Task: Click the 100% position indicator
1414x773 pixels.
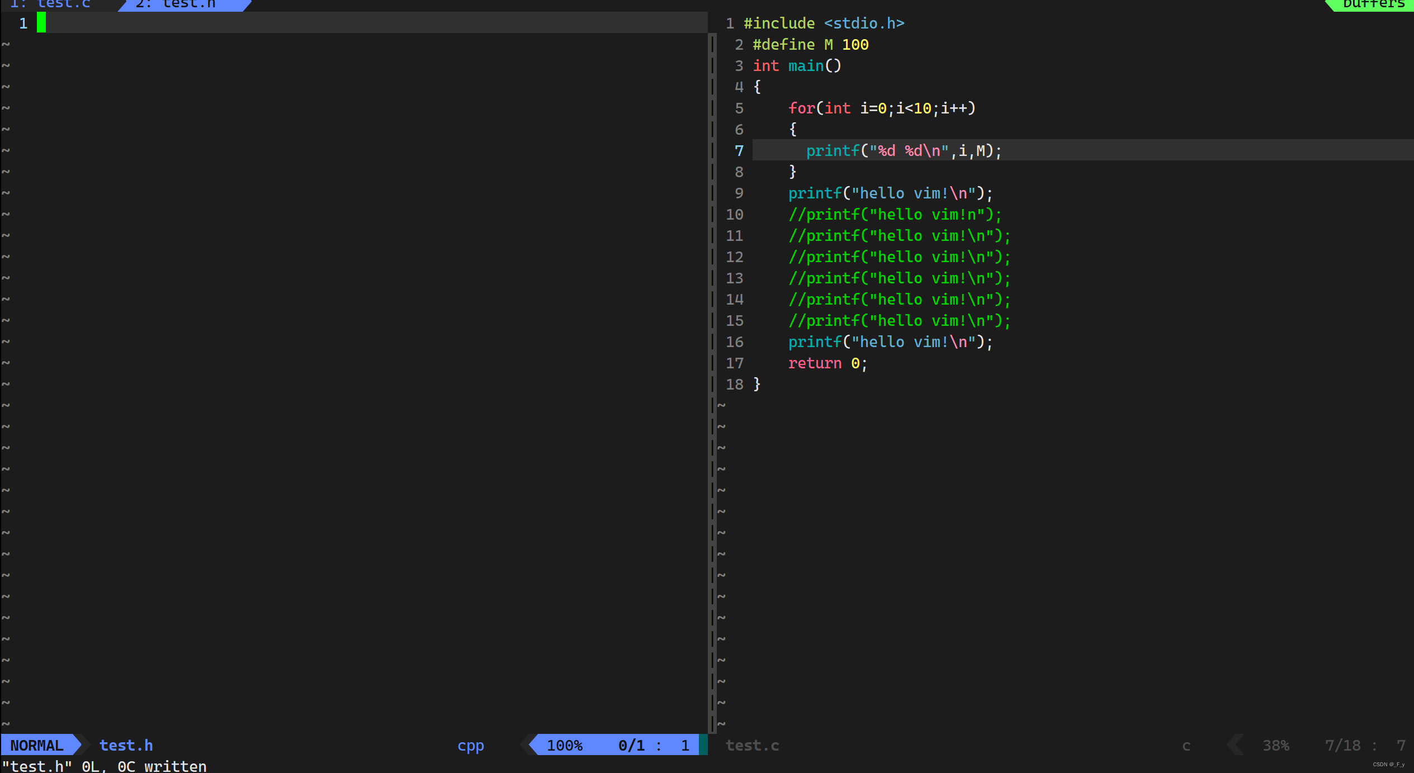Action: [564, 745]
